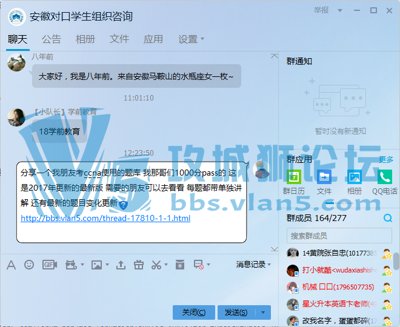
Task: Switch to the 聊天 tab
Action: (18, 39)
